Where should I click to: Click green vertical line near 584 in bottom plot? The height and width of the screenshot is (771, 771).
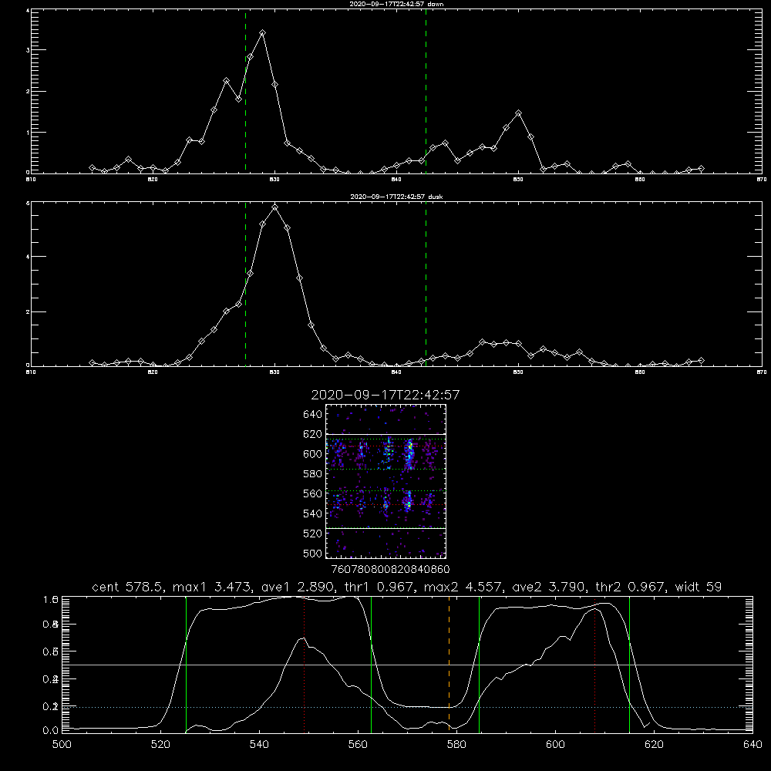(x=479, y=665)
